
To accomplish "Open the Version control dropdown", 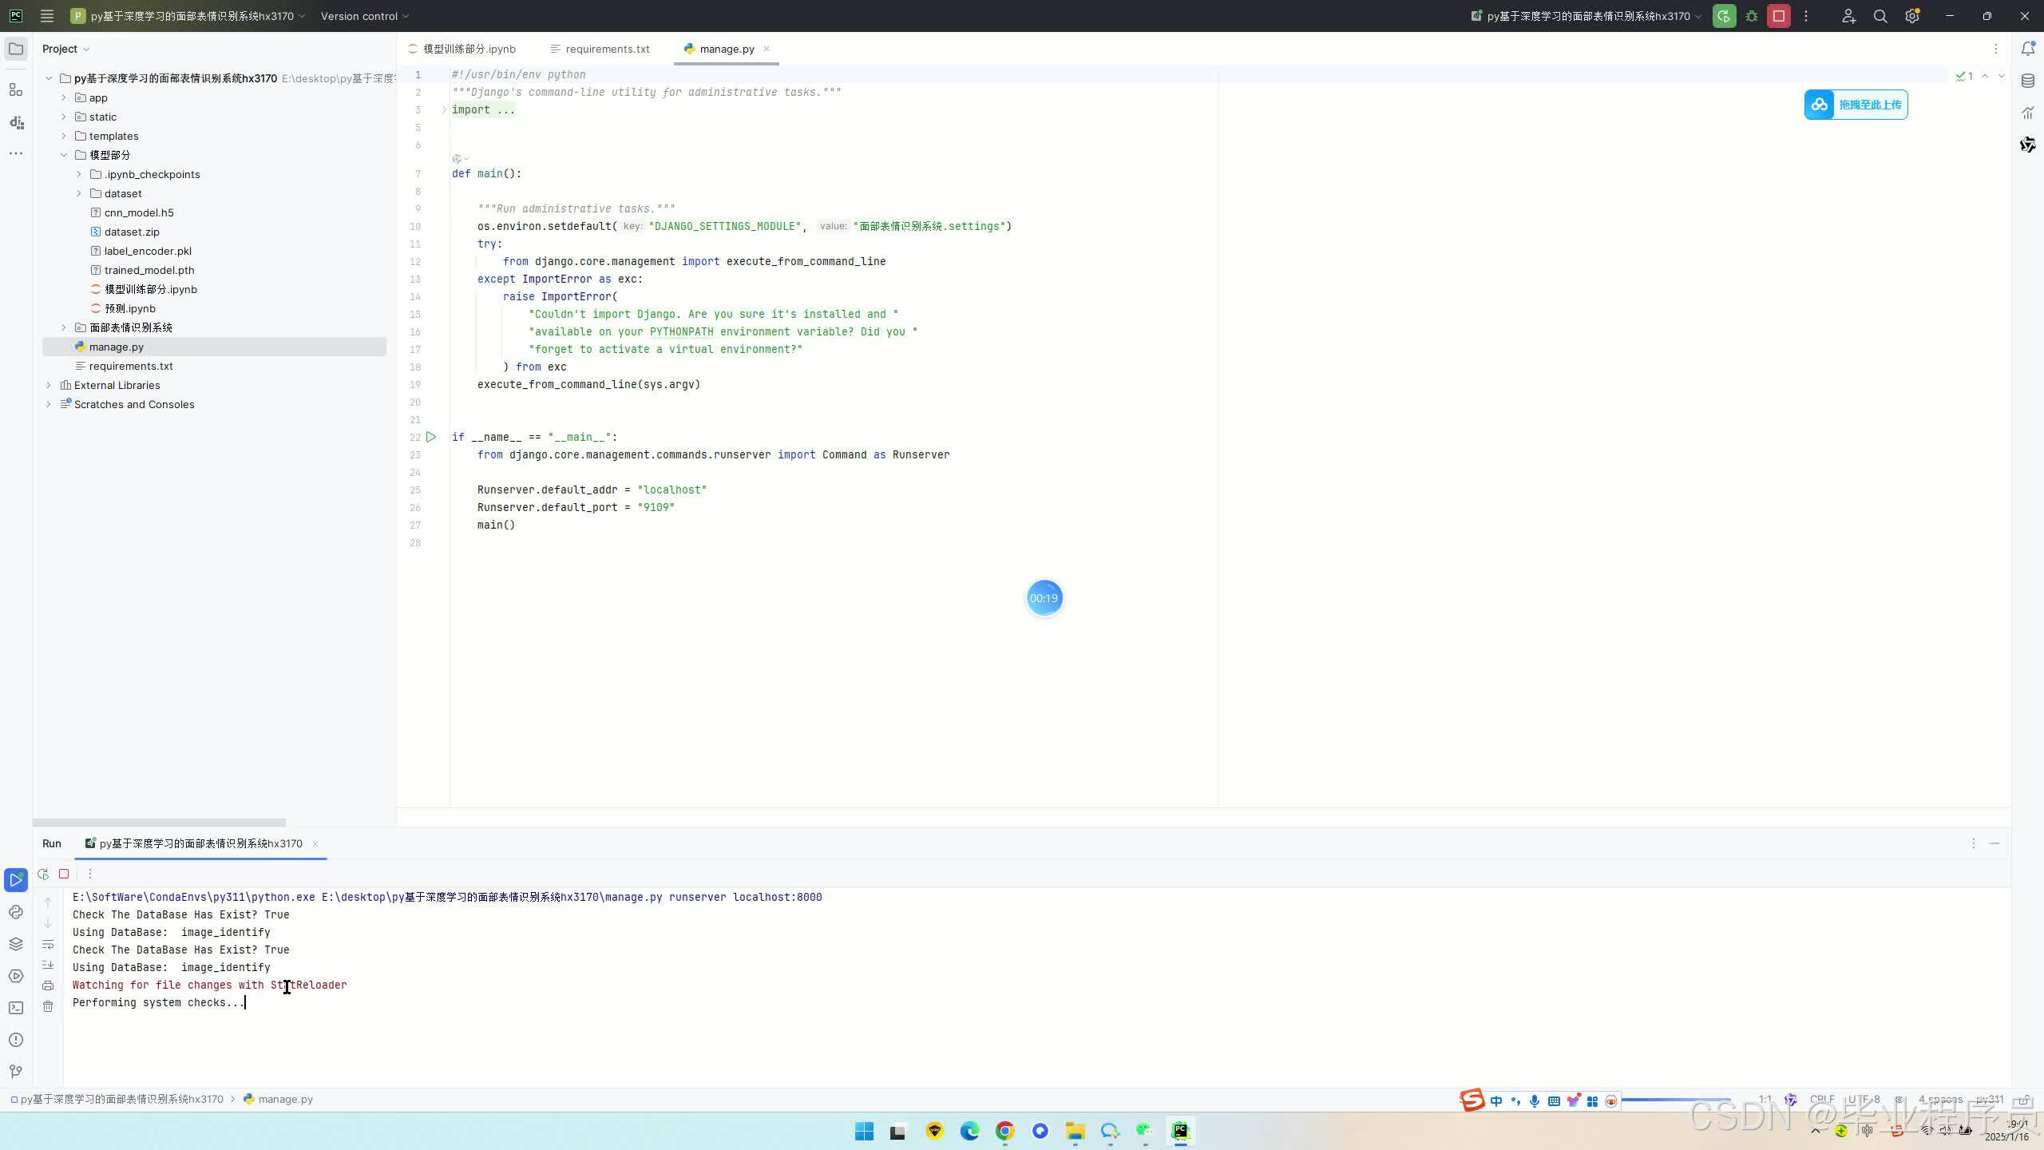I will [365, 16].
